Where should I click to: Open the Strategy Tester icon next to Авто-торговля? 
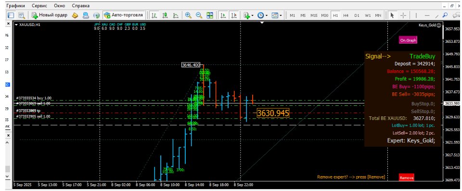96,15
